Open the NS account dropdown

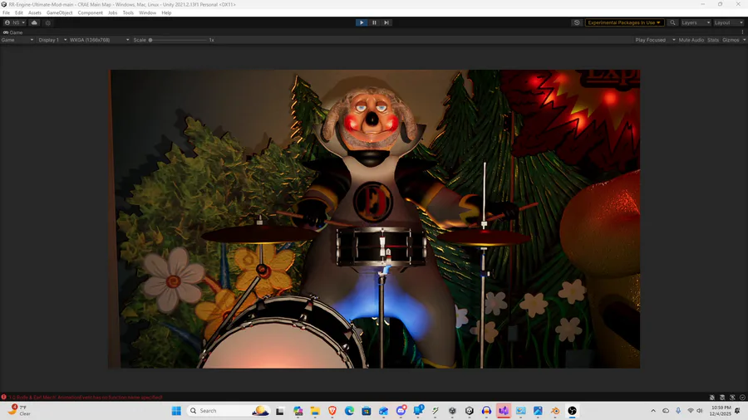[14, 22]
